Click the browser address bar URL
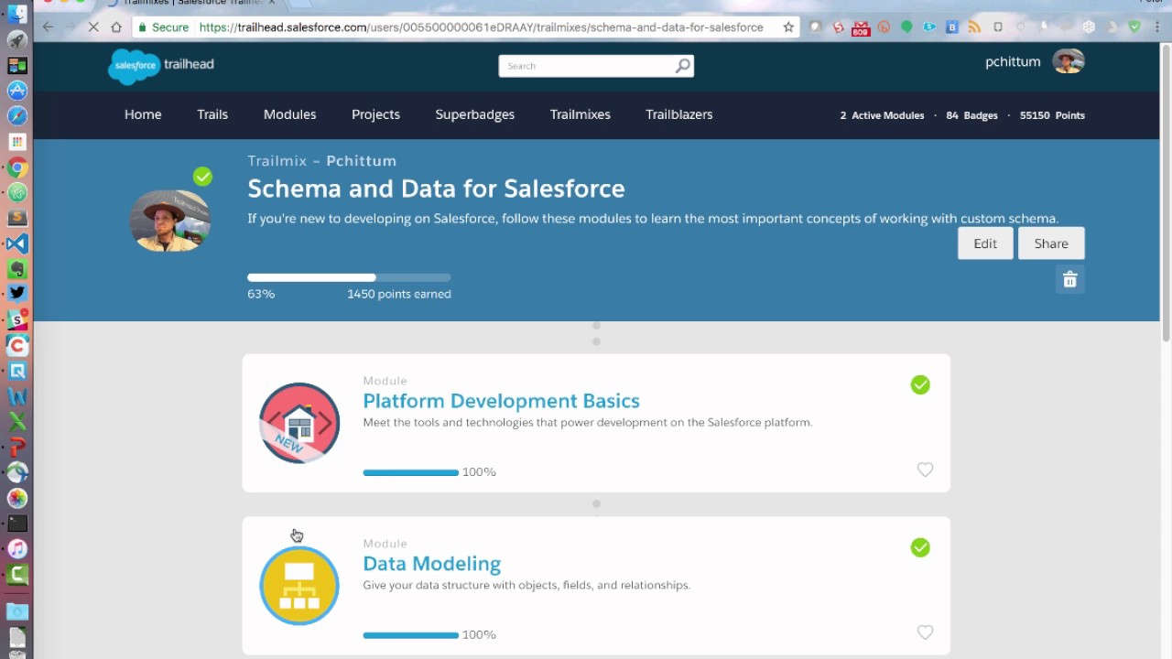The width and height of the screenshot is (1172, 659). (x=481, y=27)
